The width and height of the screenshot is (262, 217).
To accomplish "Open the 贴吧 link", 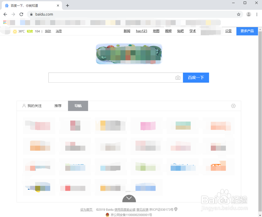I will pyautogui.click(x=181, y=31).
